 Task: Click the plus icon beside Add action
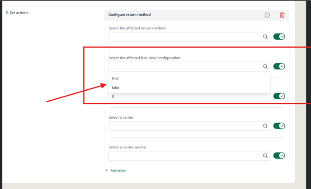pyautogui.click(x=106, y=170)
